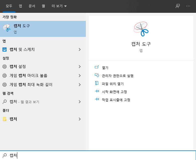Click 열기 to open the app
Image resolution: width=196 pixels, height=160 pixels.
[x=105, y=68]
